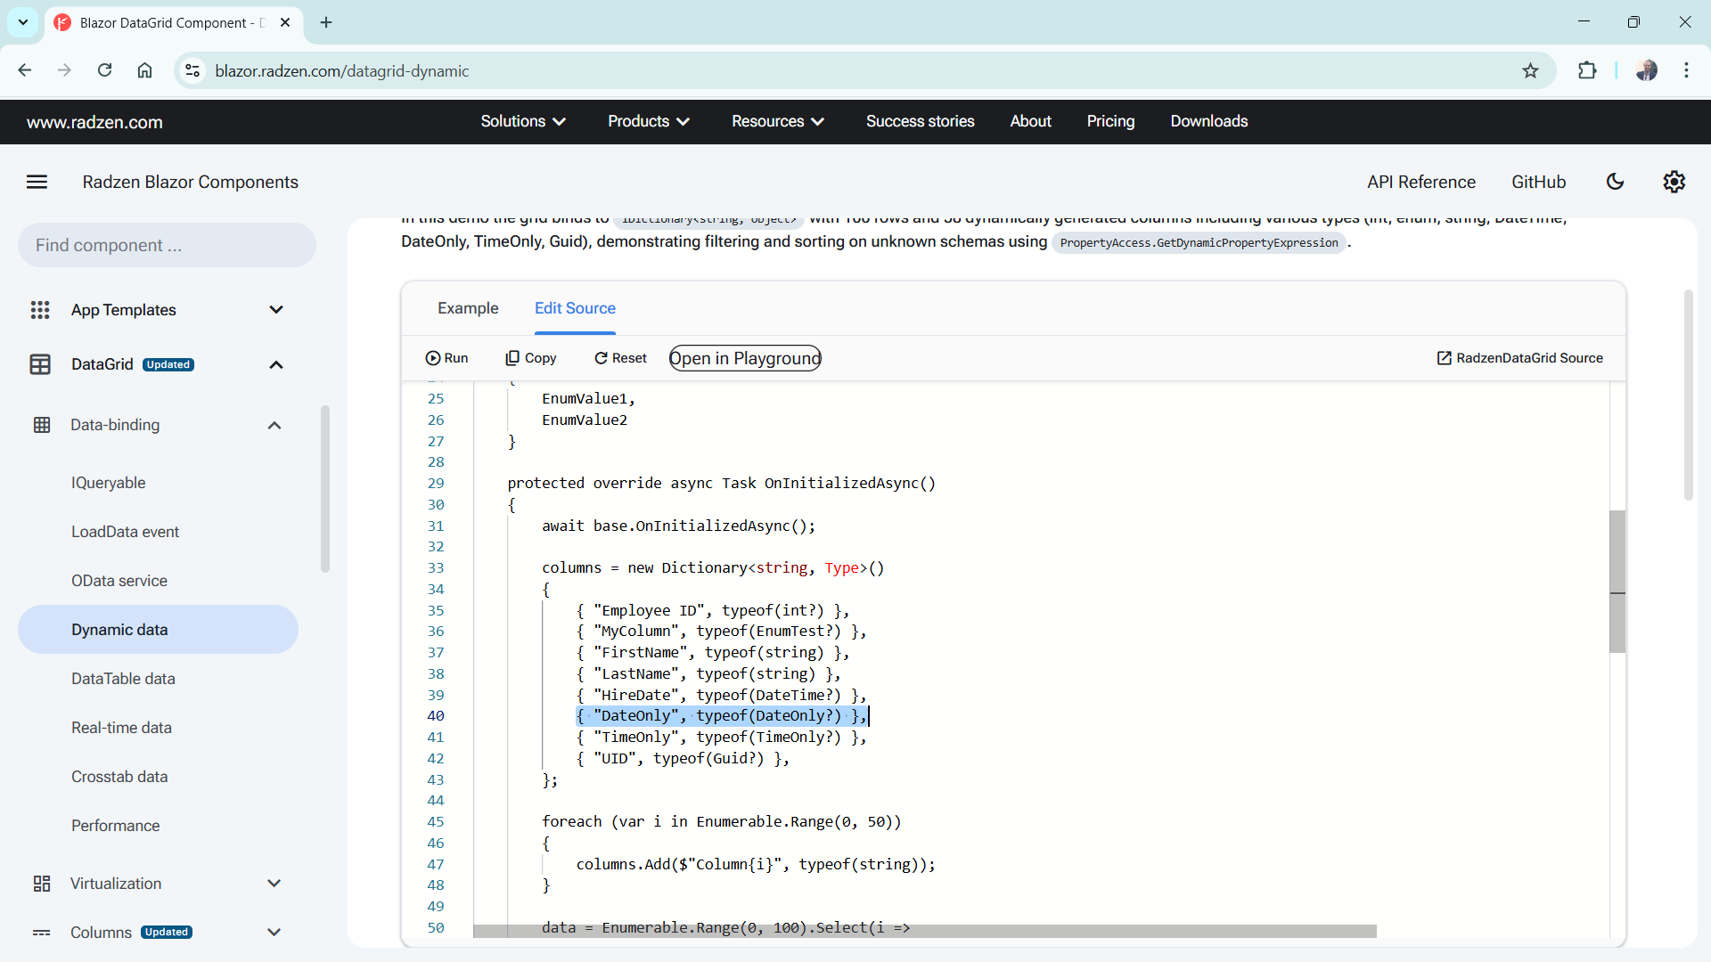Reload the browser page
Image resolution: width=1711 pixels, height=962 pixels.
104,70
